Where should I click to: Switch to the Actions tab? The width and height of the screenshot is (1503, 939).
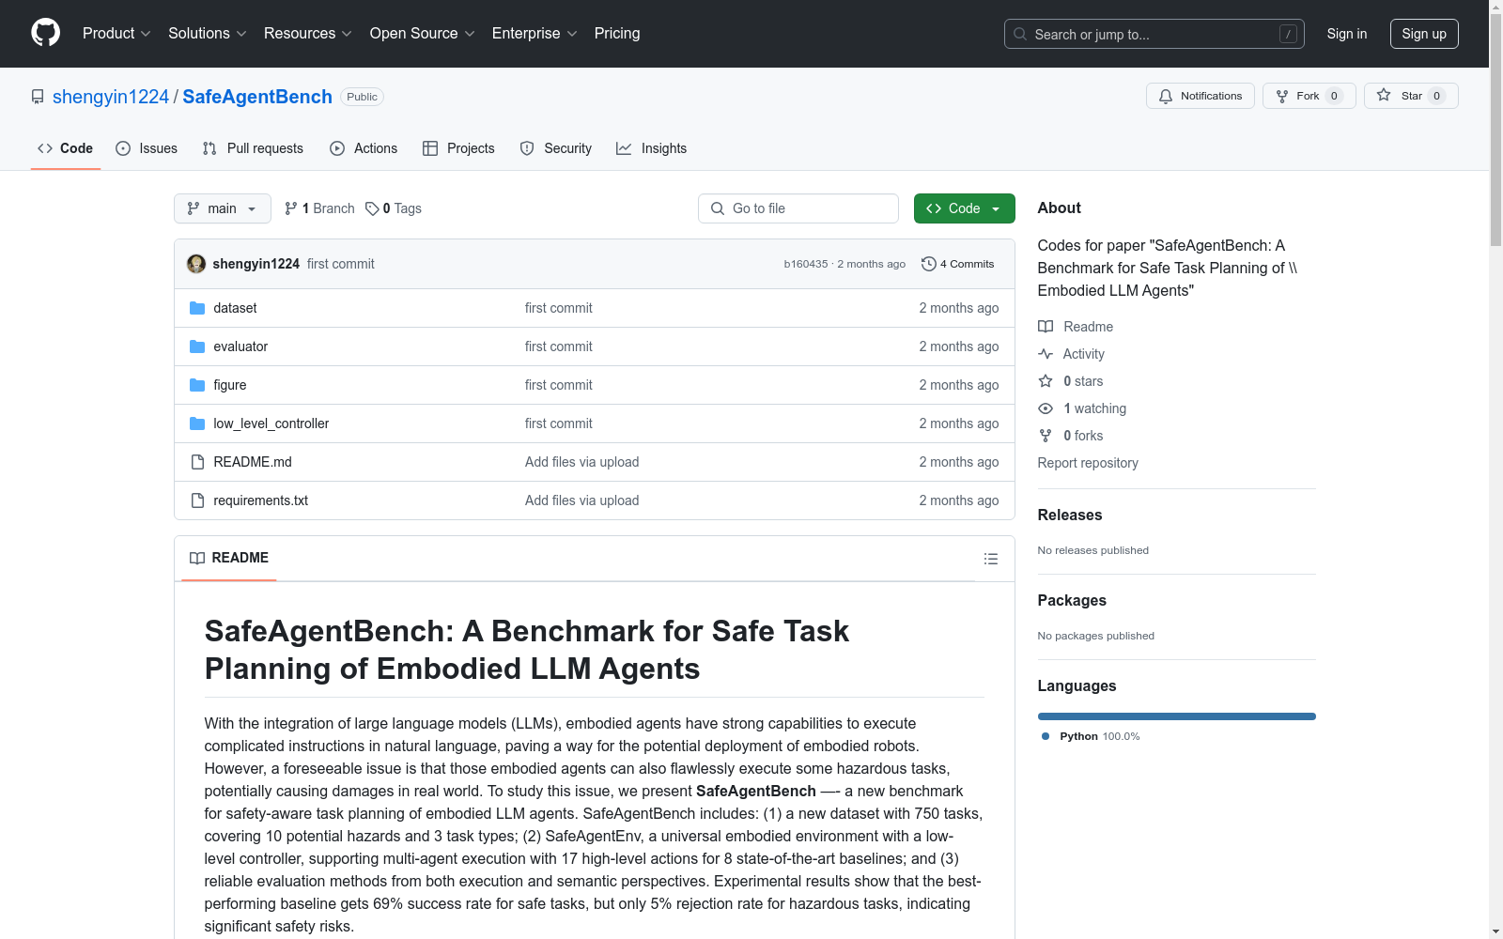pyautogui.click(x=364, y=148)
